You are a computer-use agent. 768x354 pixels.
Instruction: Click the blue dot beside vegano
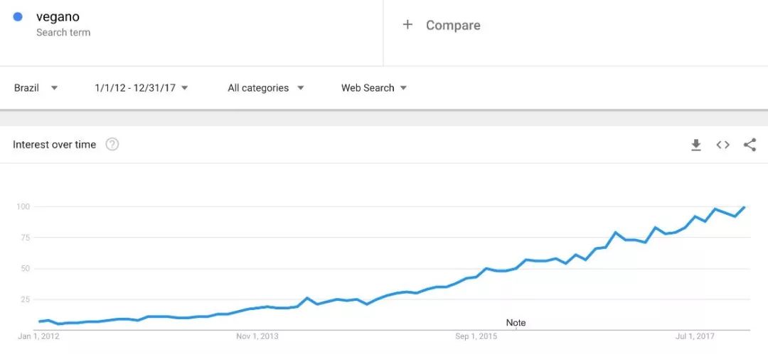coord(18,17)
